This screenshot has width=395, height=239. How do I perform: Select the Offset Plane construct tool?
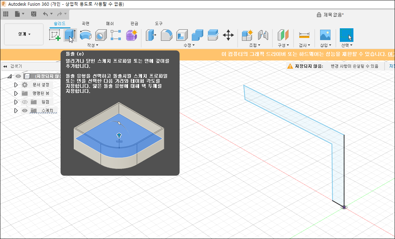(283, 35)
